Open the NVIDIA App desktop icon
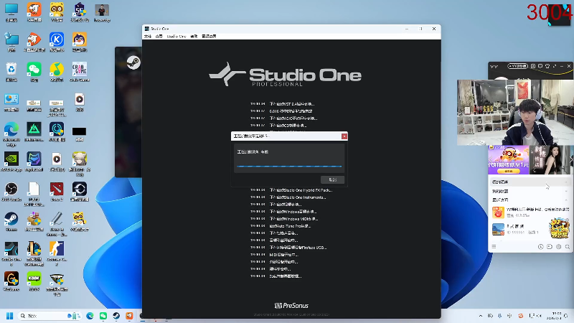The image size is (574, 323). tap(11, 159)
